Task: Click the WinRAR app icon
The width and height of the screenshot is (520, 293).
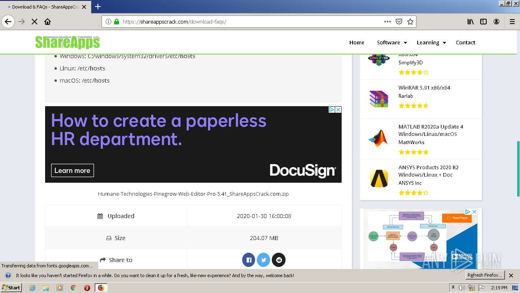Action: [379, 99]
